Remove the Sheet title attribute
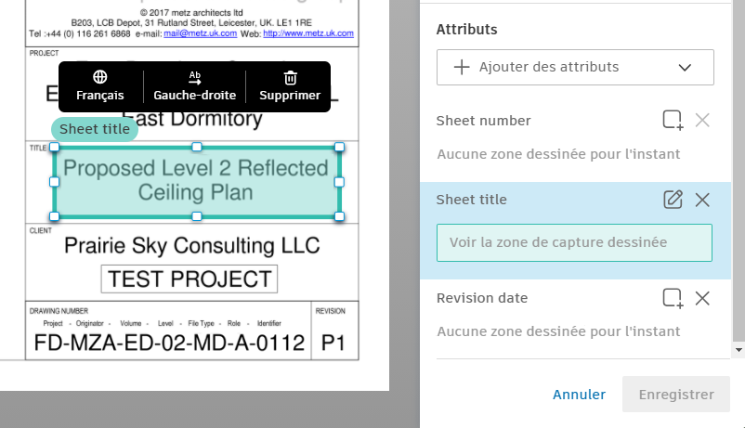745x428 pixels. tap(702, 199)
